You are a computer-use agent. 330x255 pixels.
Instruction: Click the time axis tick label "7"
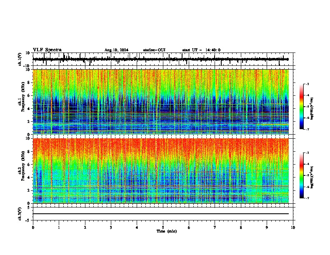(215, 227)
